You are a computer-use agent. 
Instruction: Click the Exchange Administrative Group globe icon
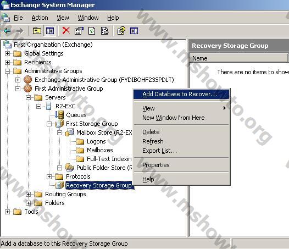tap(28, 80)
